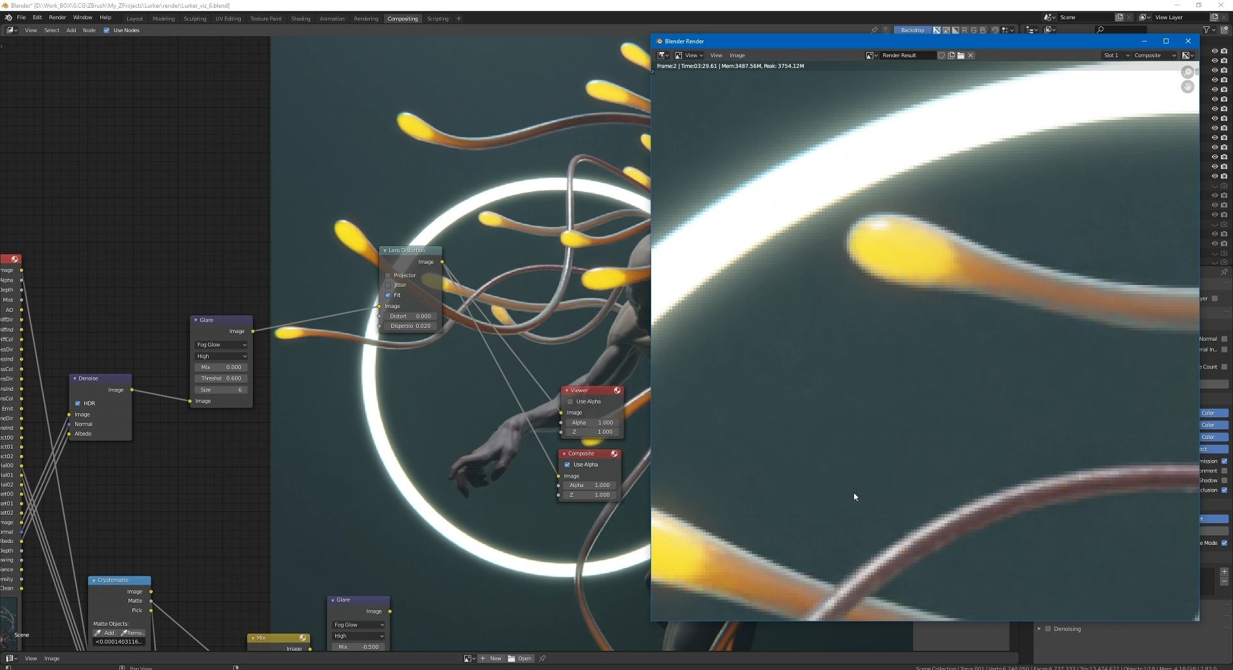Enable Projector checkbox in Lens Distortion node

(388, 275)
